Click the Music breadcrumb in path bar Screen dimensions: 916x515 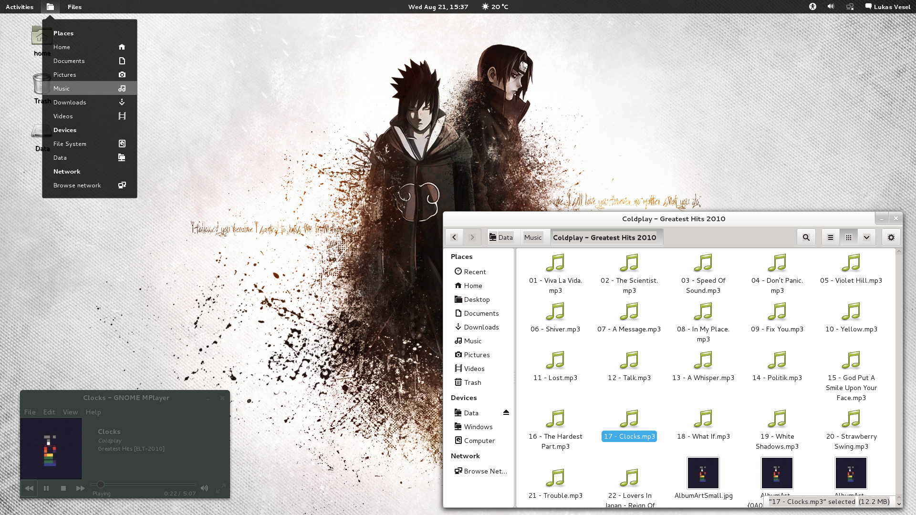click(533, 237)
